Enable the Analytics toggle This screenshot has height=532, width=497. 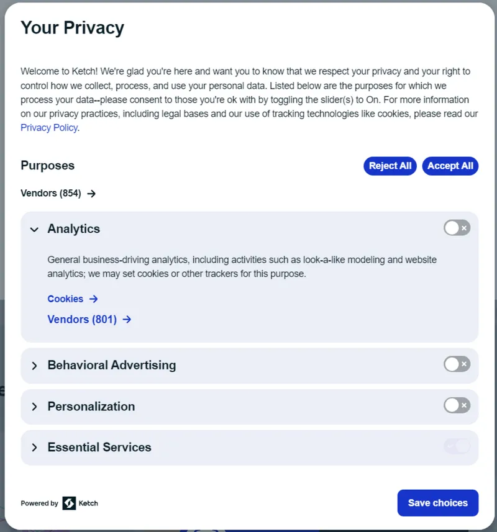tap(457, 228)
